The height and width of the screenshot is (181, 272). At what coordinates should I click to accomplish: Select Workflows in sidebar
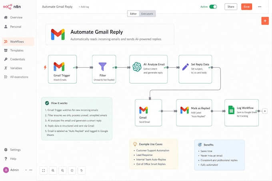click(x=18, y=42)
